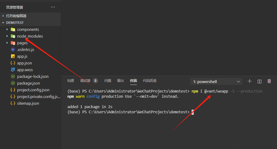Click the debugger badge showing 8
The width and height of the screenshot is (277, 149).
[95, 81]
